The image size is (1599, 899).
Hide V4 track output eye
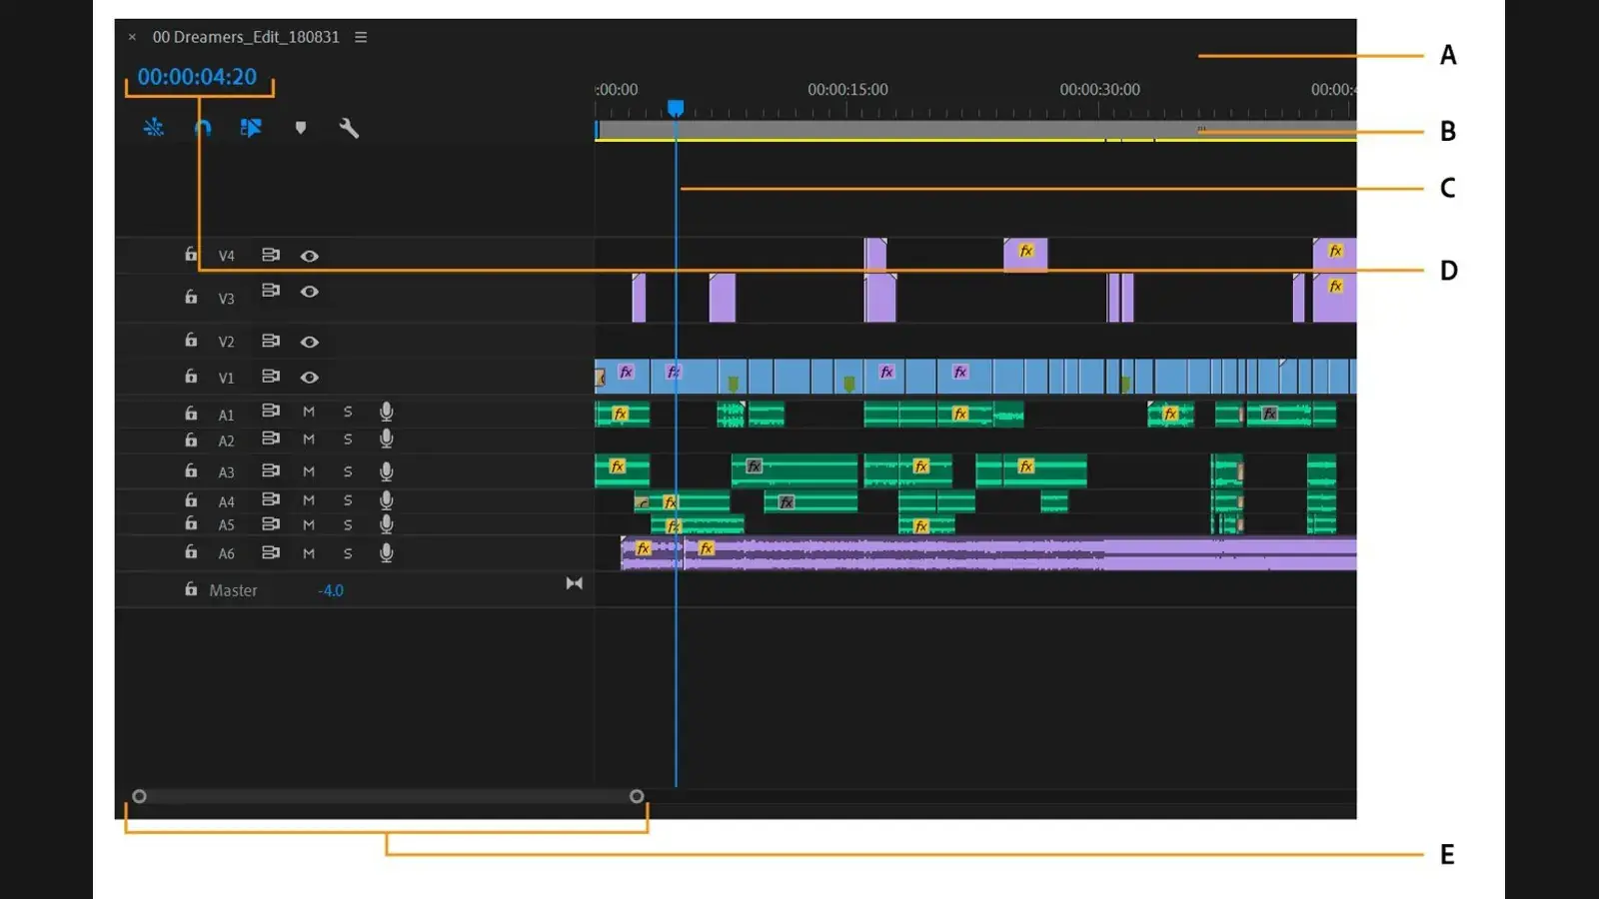[x=310, y=256]
